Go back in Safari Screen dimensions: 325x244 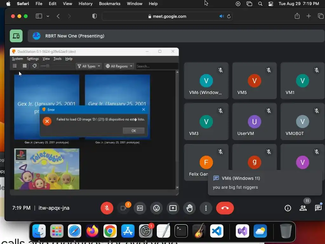click(58, 16)
